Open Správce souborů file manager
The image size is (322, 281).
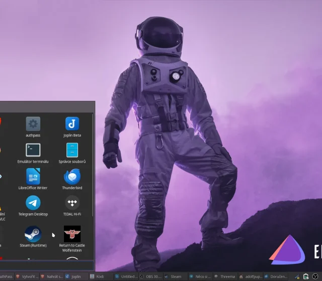[72, 150]
